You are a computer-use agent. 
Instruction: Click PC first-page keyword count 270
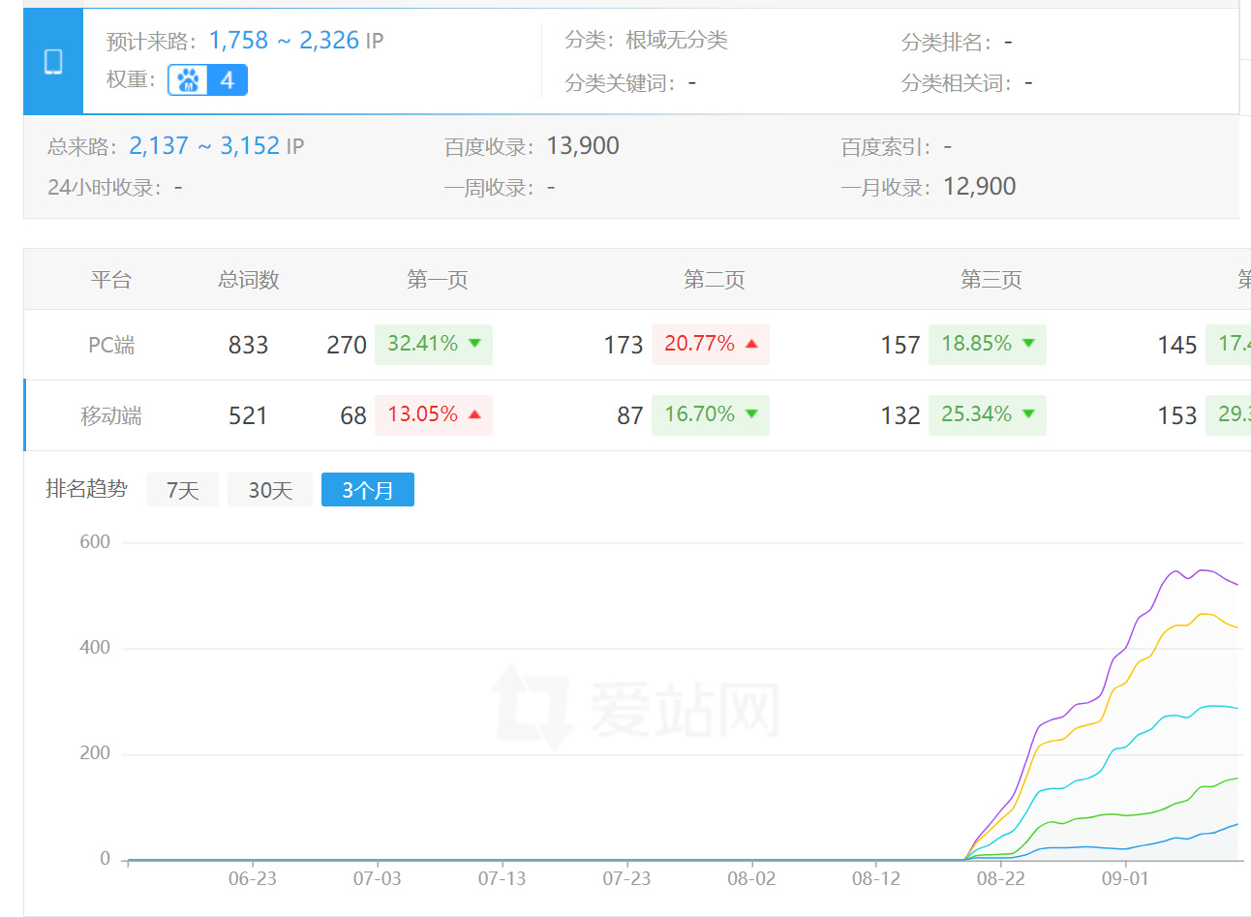click(x=347, y=345)
